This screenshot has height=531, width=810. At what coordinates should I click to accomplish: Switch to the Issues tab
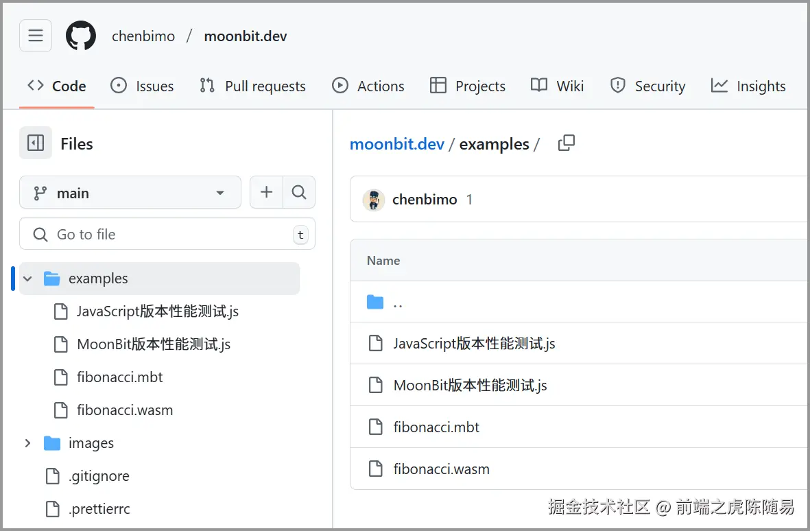pos(142,86)
